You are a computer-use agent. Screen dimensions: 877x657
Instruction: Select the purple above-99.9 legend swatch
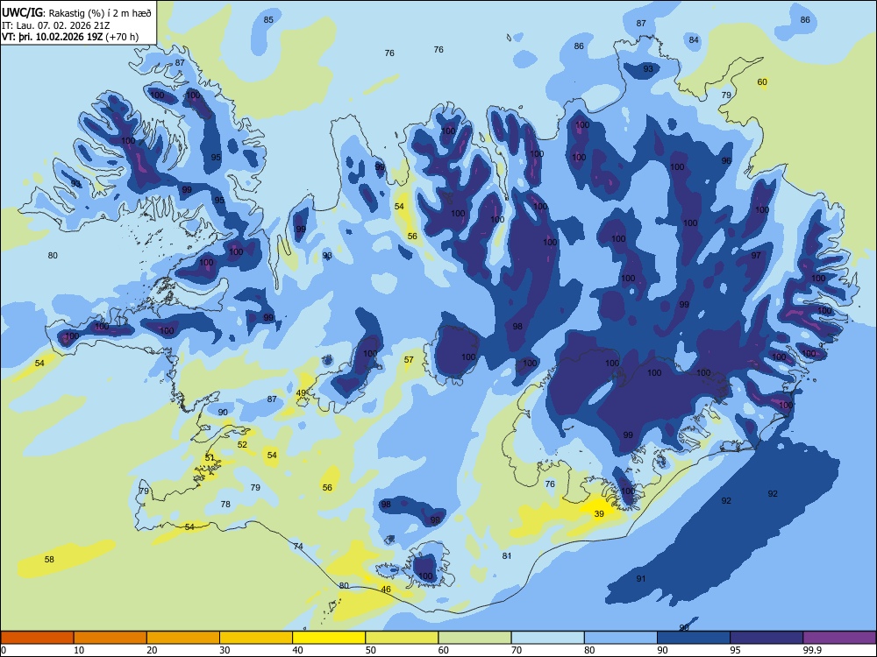point(839,638)
